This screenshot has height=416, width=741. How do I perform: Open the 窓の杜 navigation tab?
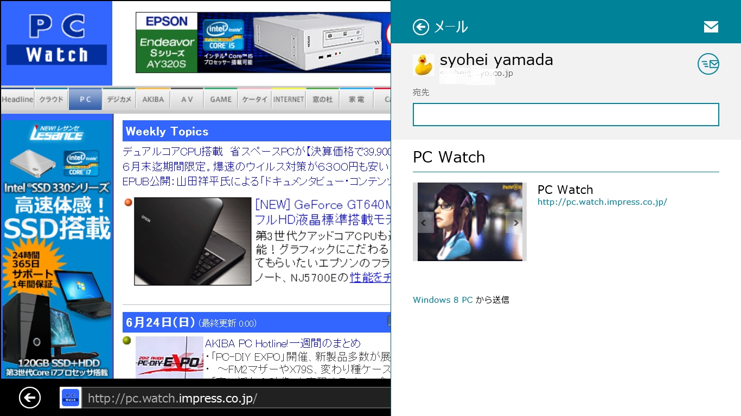tap(323, 100)
